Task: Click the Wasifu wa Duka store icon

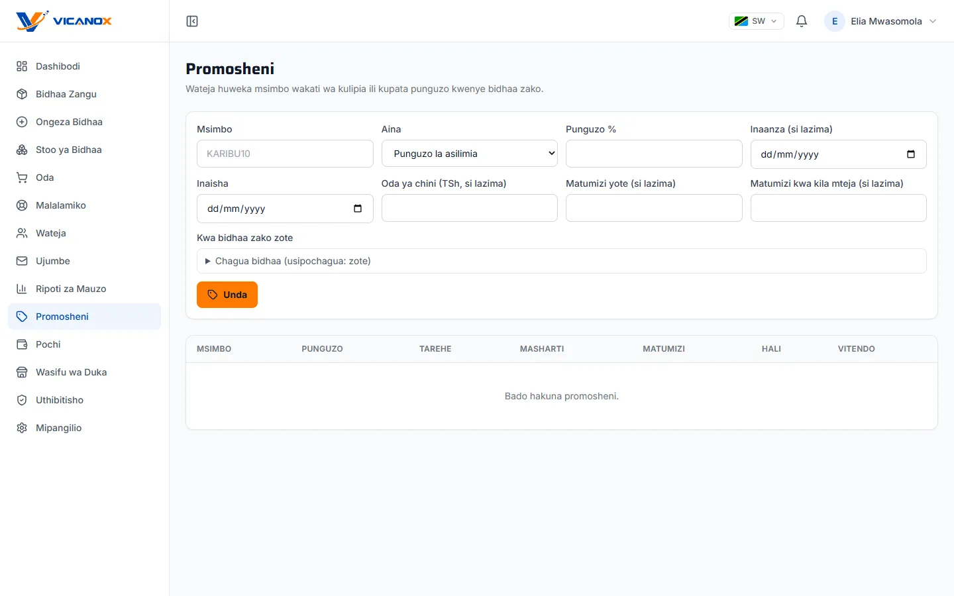Action: 22,372
